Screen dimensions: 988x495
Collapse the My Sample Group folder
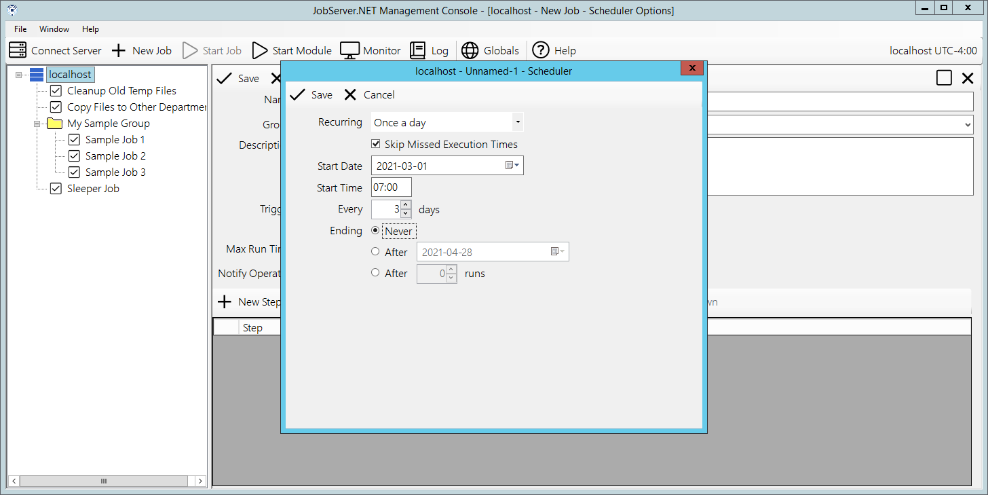[37, 124]
